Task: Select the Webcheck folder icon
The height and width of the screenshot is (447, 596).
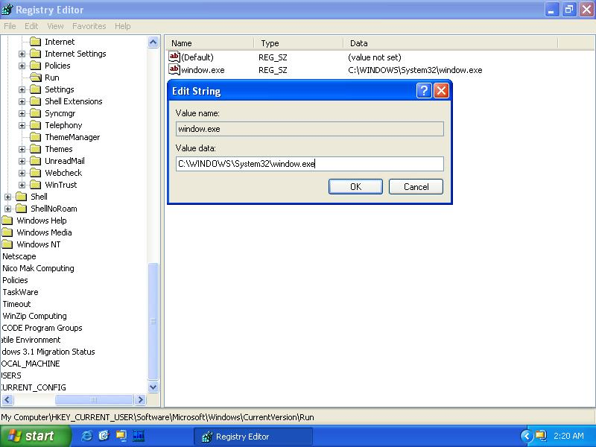Action: [x=35, y=173]
